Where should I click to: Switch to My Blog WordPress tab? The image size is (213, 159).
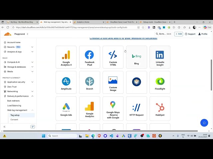pyautogui.click(x=22, y=22)
